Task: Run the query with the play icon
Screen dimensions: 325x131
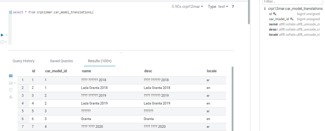Action: [2, 35]
